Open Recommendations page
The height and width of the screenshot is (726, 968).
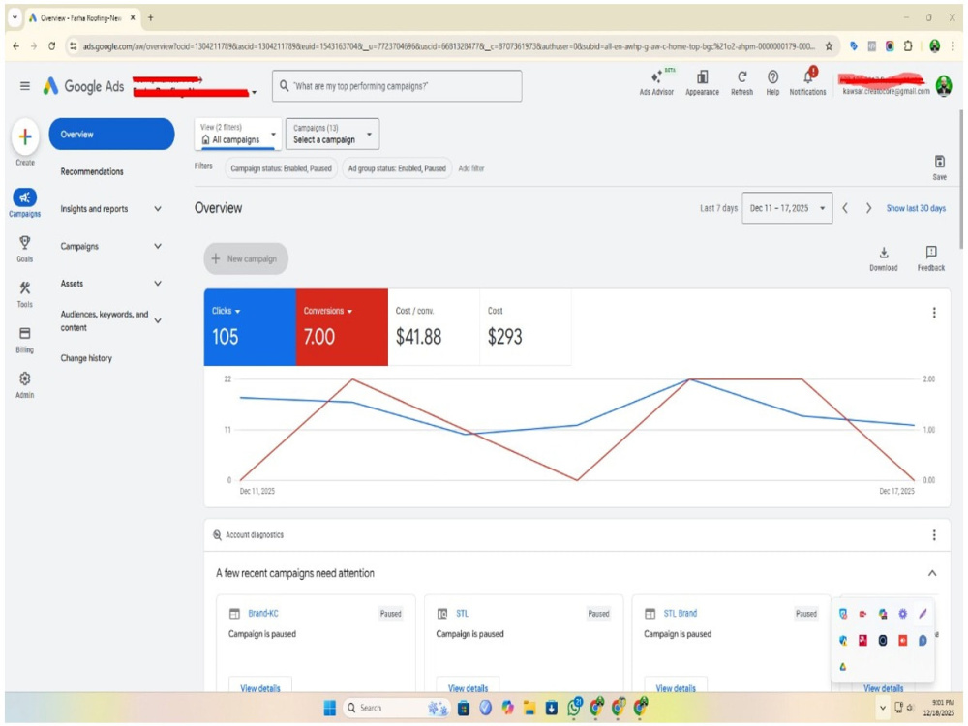(x=92, y=171)
